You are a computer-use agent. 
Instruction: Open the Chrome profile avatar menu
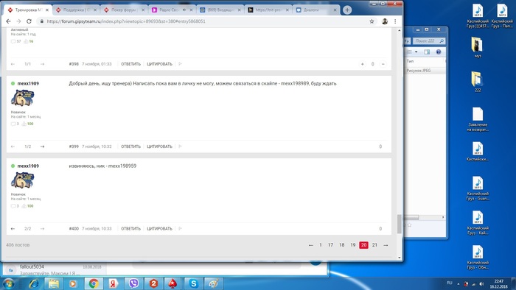point(385,21)
